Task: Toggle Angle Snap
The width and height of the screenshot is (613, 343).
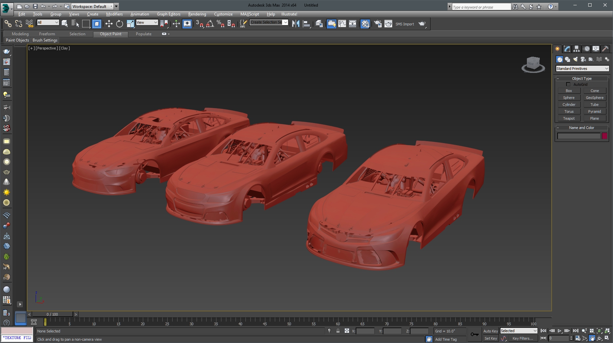Action: point(210,24)
